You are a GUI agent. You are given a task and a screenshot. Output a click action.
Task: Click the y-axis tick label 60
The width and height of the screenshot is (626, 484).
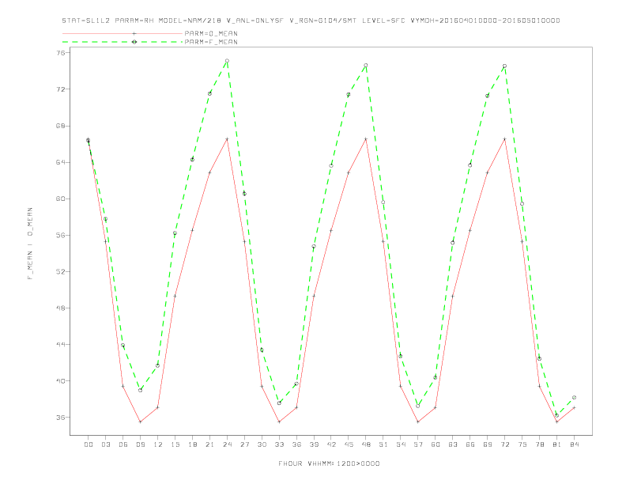pyautogui.click(x=62, y=199)
